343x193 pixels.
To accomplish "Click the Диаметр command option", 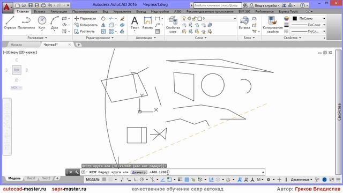I will click(x=139, y=172).
